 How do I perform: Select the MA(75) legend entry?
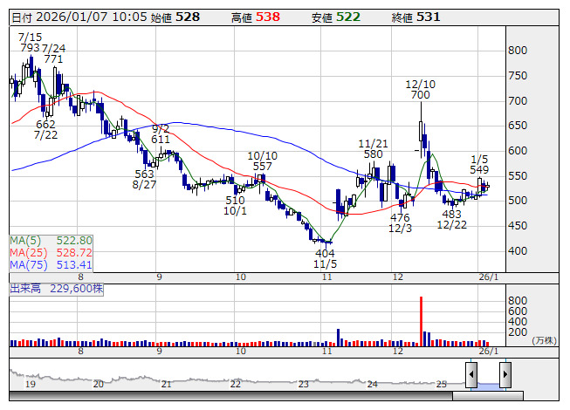point(51,264)
